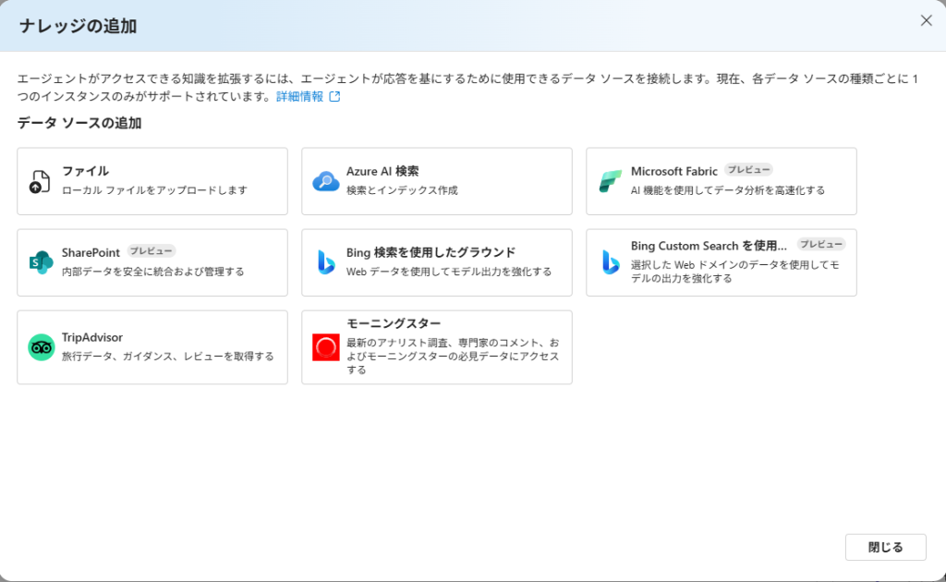This screenshot has width=946, height=582.
Task: Click the Microsoft Fabric logo icon
Action: click(x=610, y=181)
